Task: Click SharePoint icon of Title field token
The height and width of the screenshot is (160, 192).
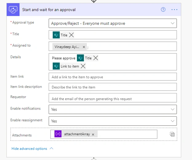Action: [x=56, y=35]
